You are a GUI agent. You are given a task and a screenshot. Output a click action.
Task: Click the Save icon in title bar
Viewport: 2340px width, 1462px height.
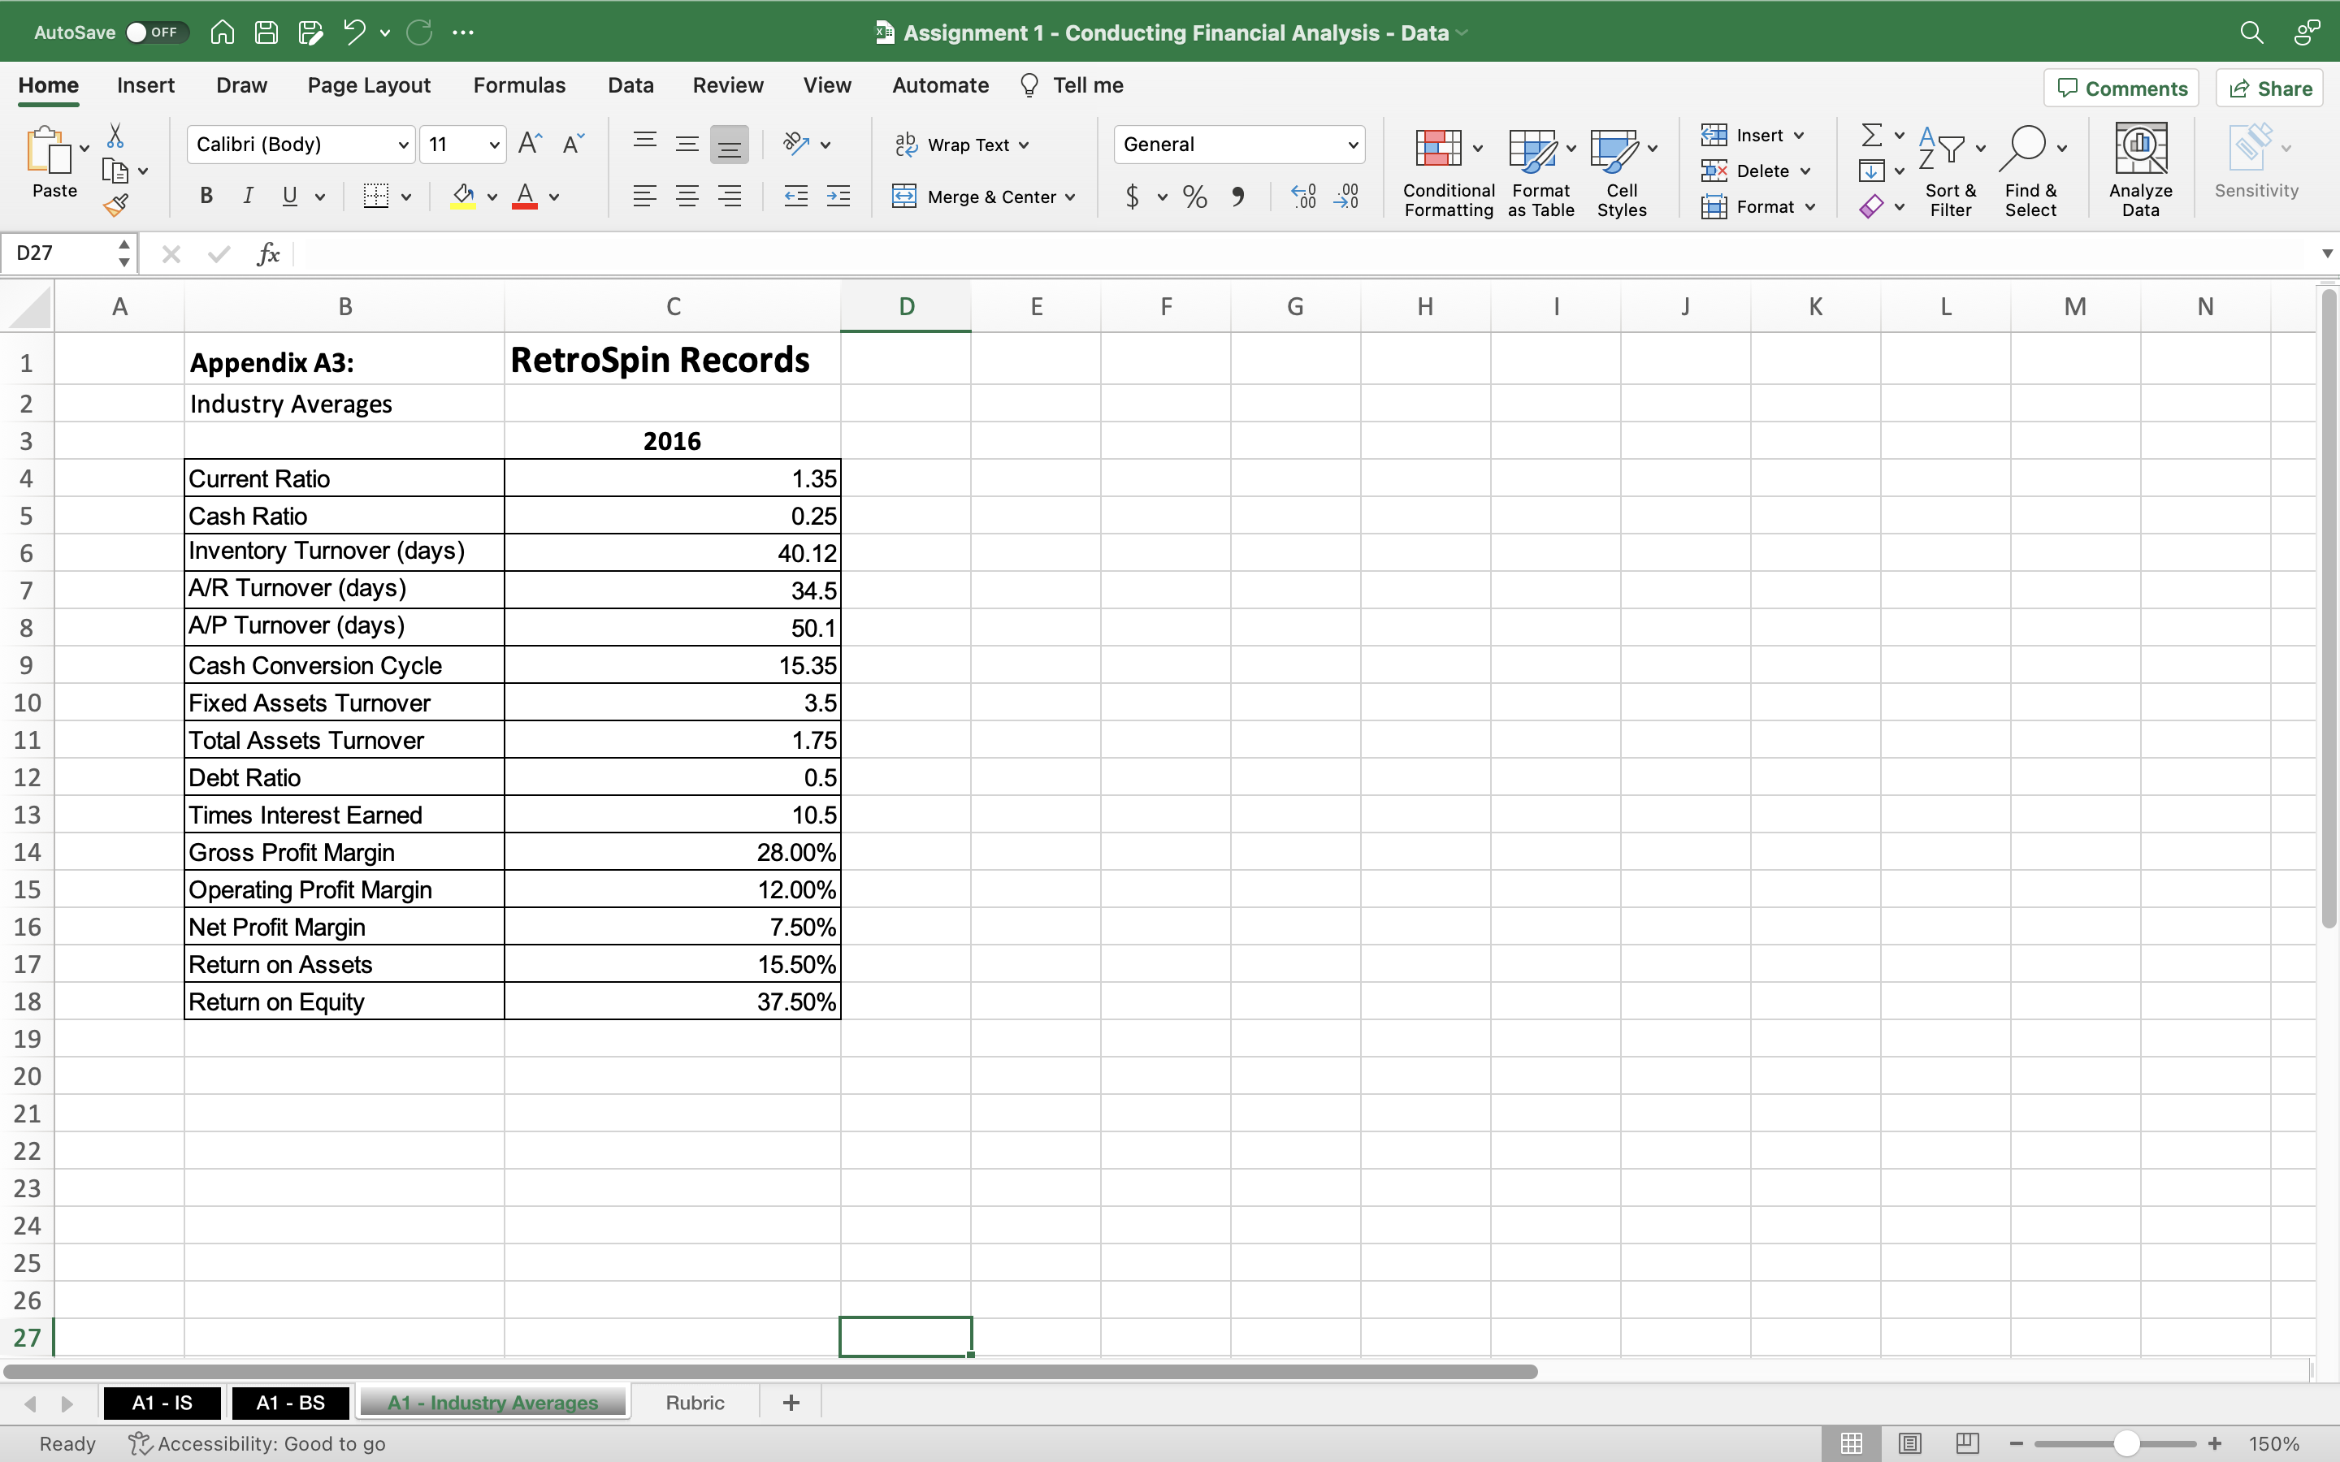tap(266, 32)
